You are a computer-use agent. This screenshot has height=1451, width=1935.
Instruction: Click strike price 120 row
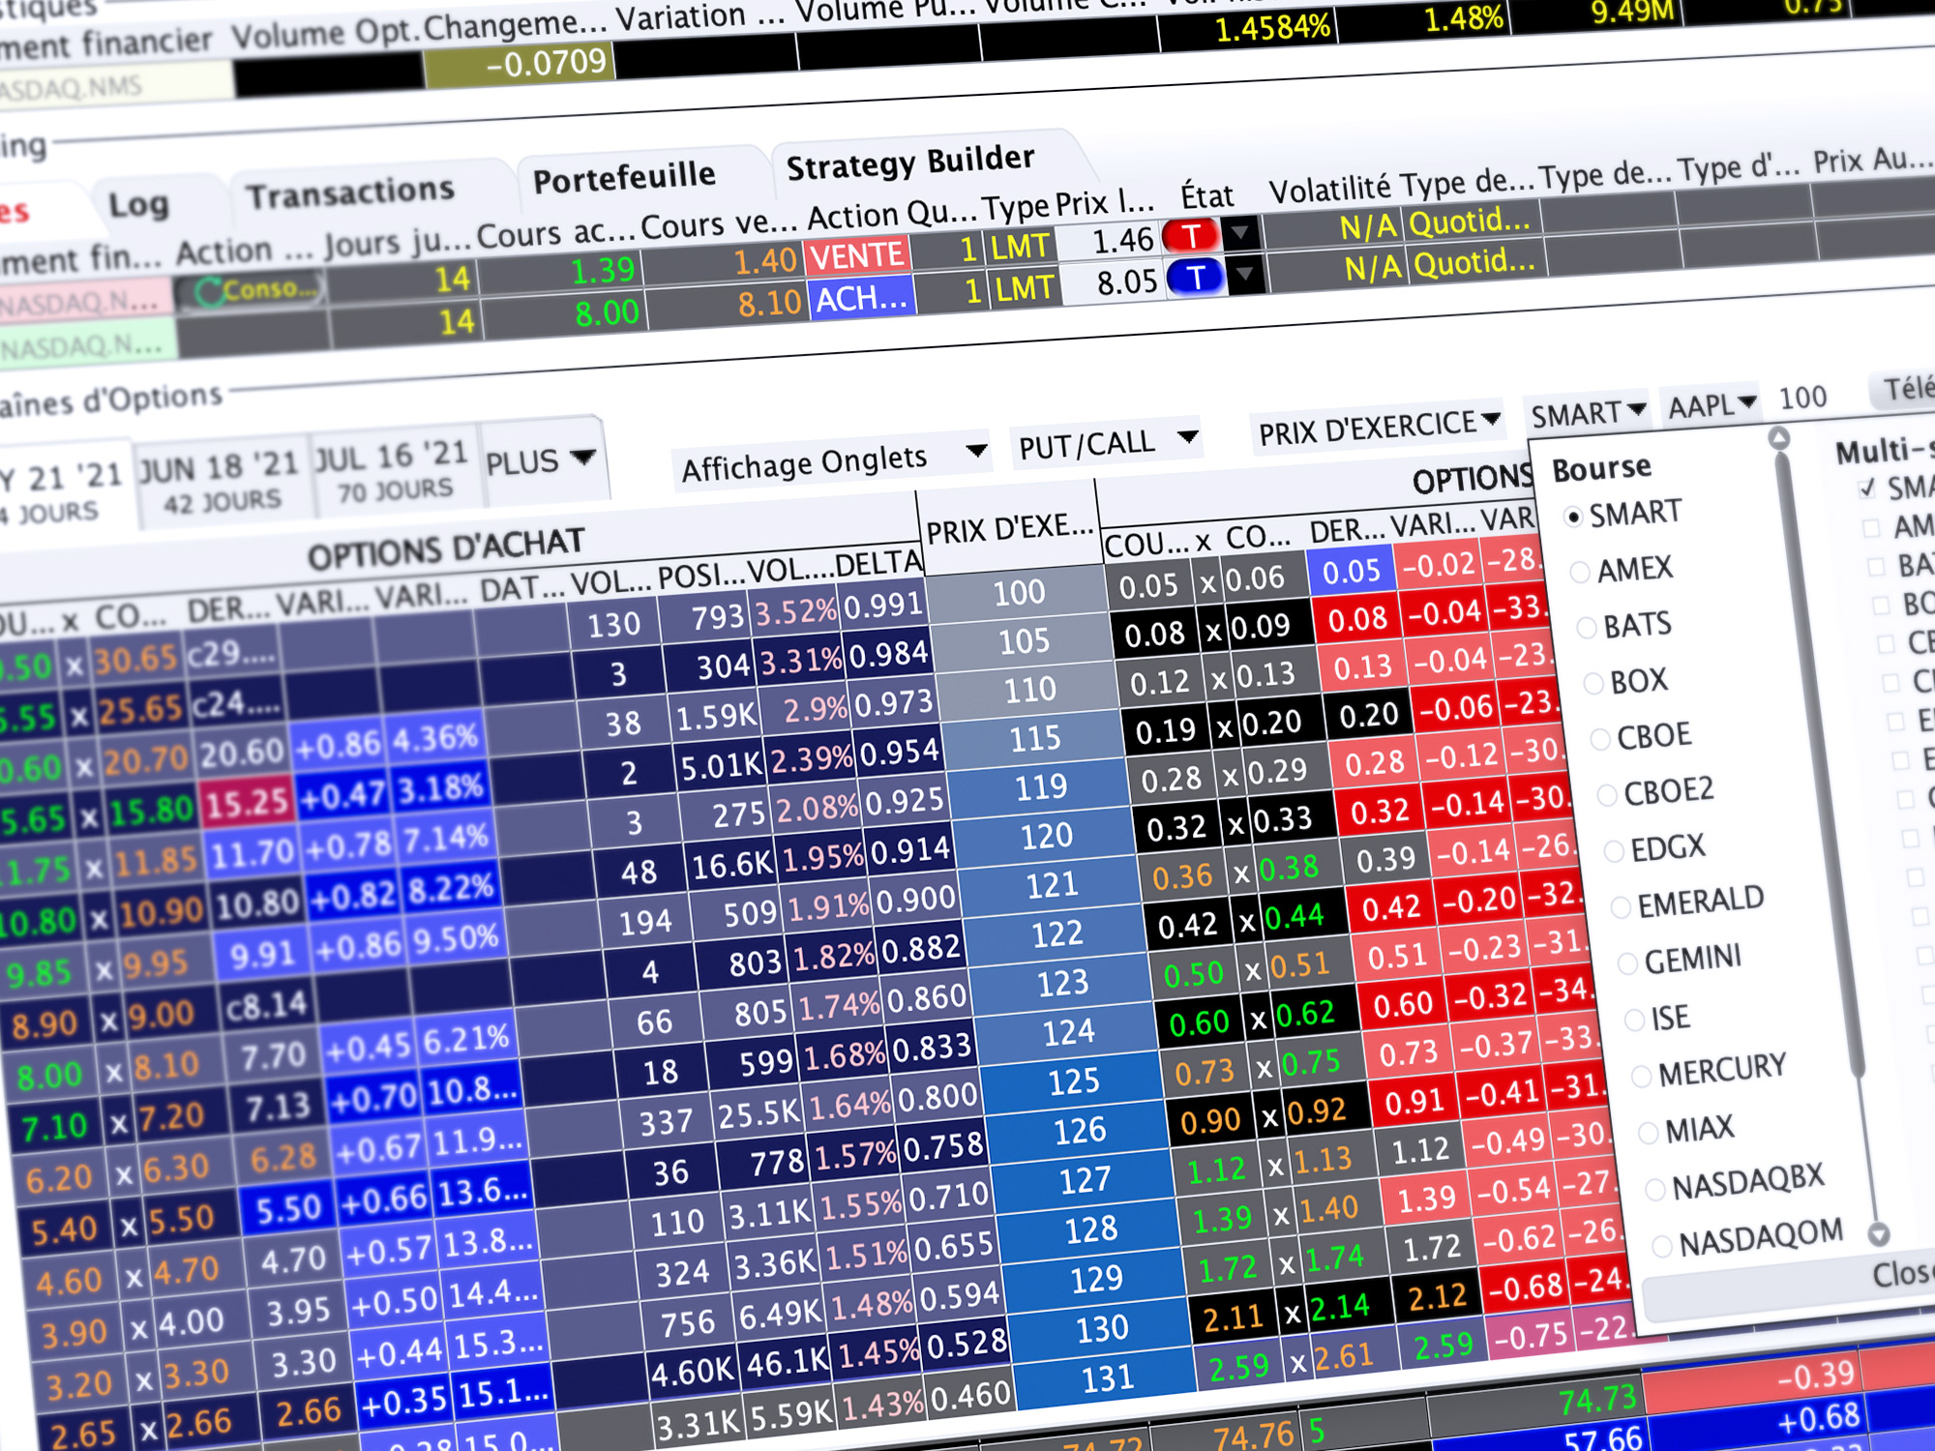click(1047, 835)
